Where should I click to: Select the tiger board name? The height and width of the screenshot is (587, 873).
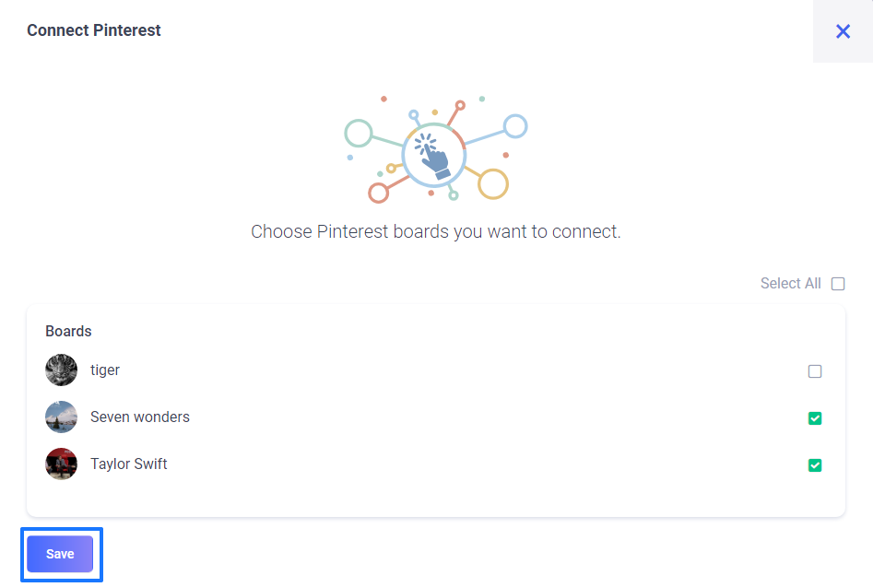[105, 370]
